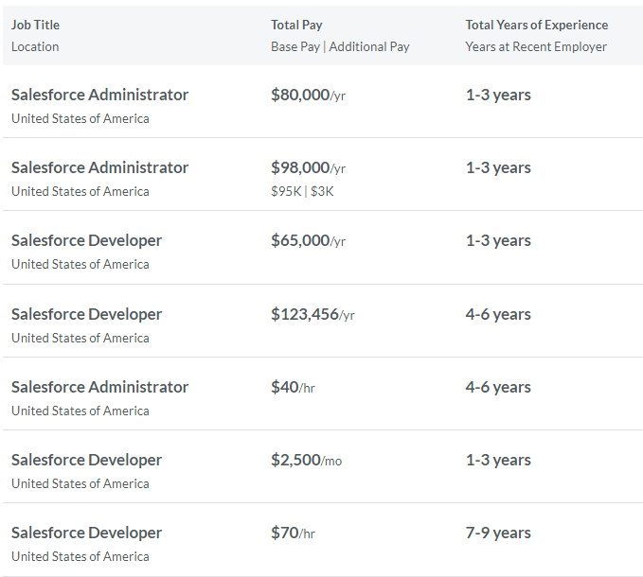
Task: Open Salesforce Developer entry paying $70/hr
Action: click(x=86, y=533)
